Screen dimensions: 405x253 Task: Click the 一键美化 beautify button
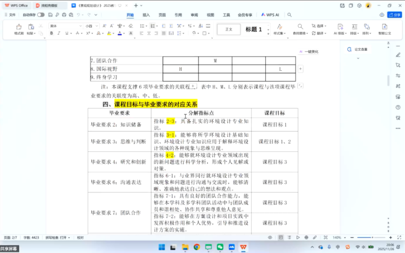coord(309,52)
